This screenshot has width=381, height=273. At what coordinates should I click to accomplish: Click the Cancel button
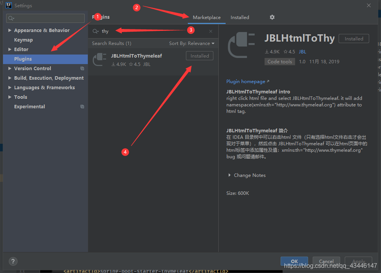[326, 261]
